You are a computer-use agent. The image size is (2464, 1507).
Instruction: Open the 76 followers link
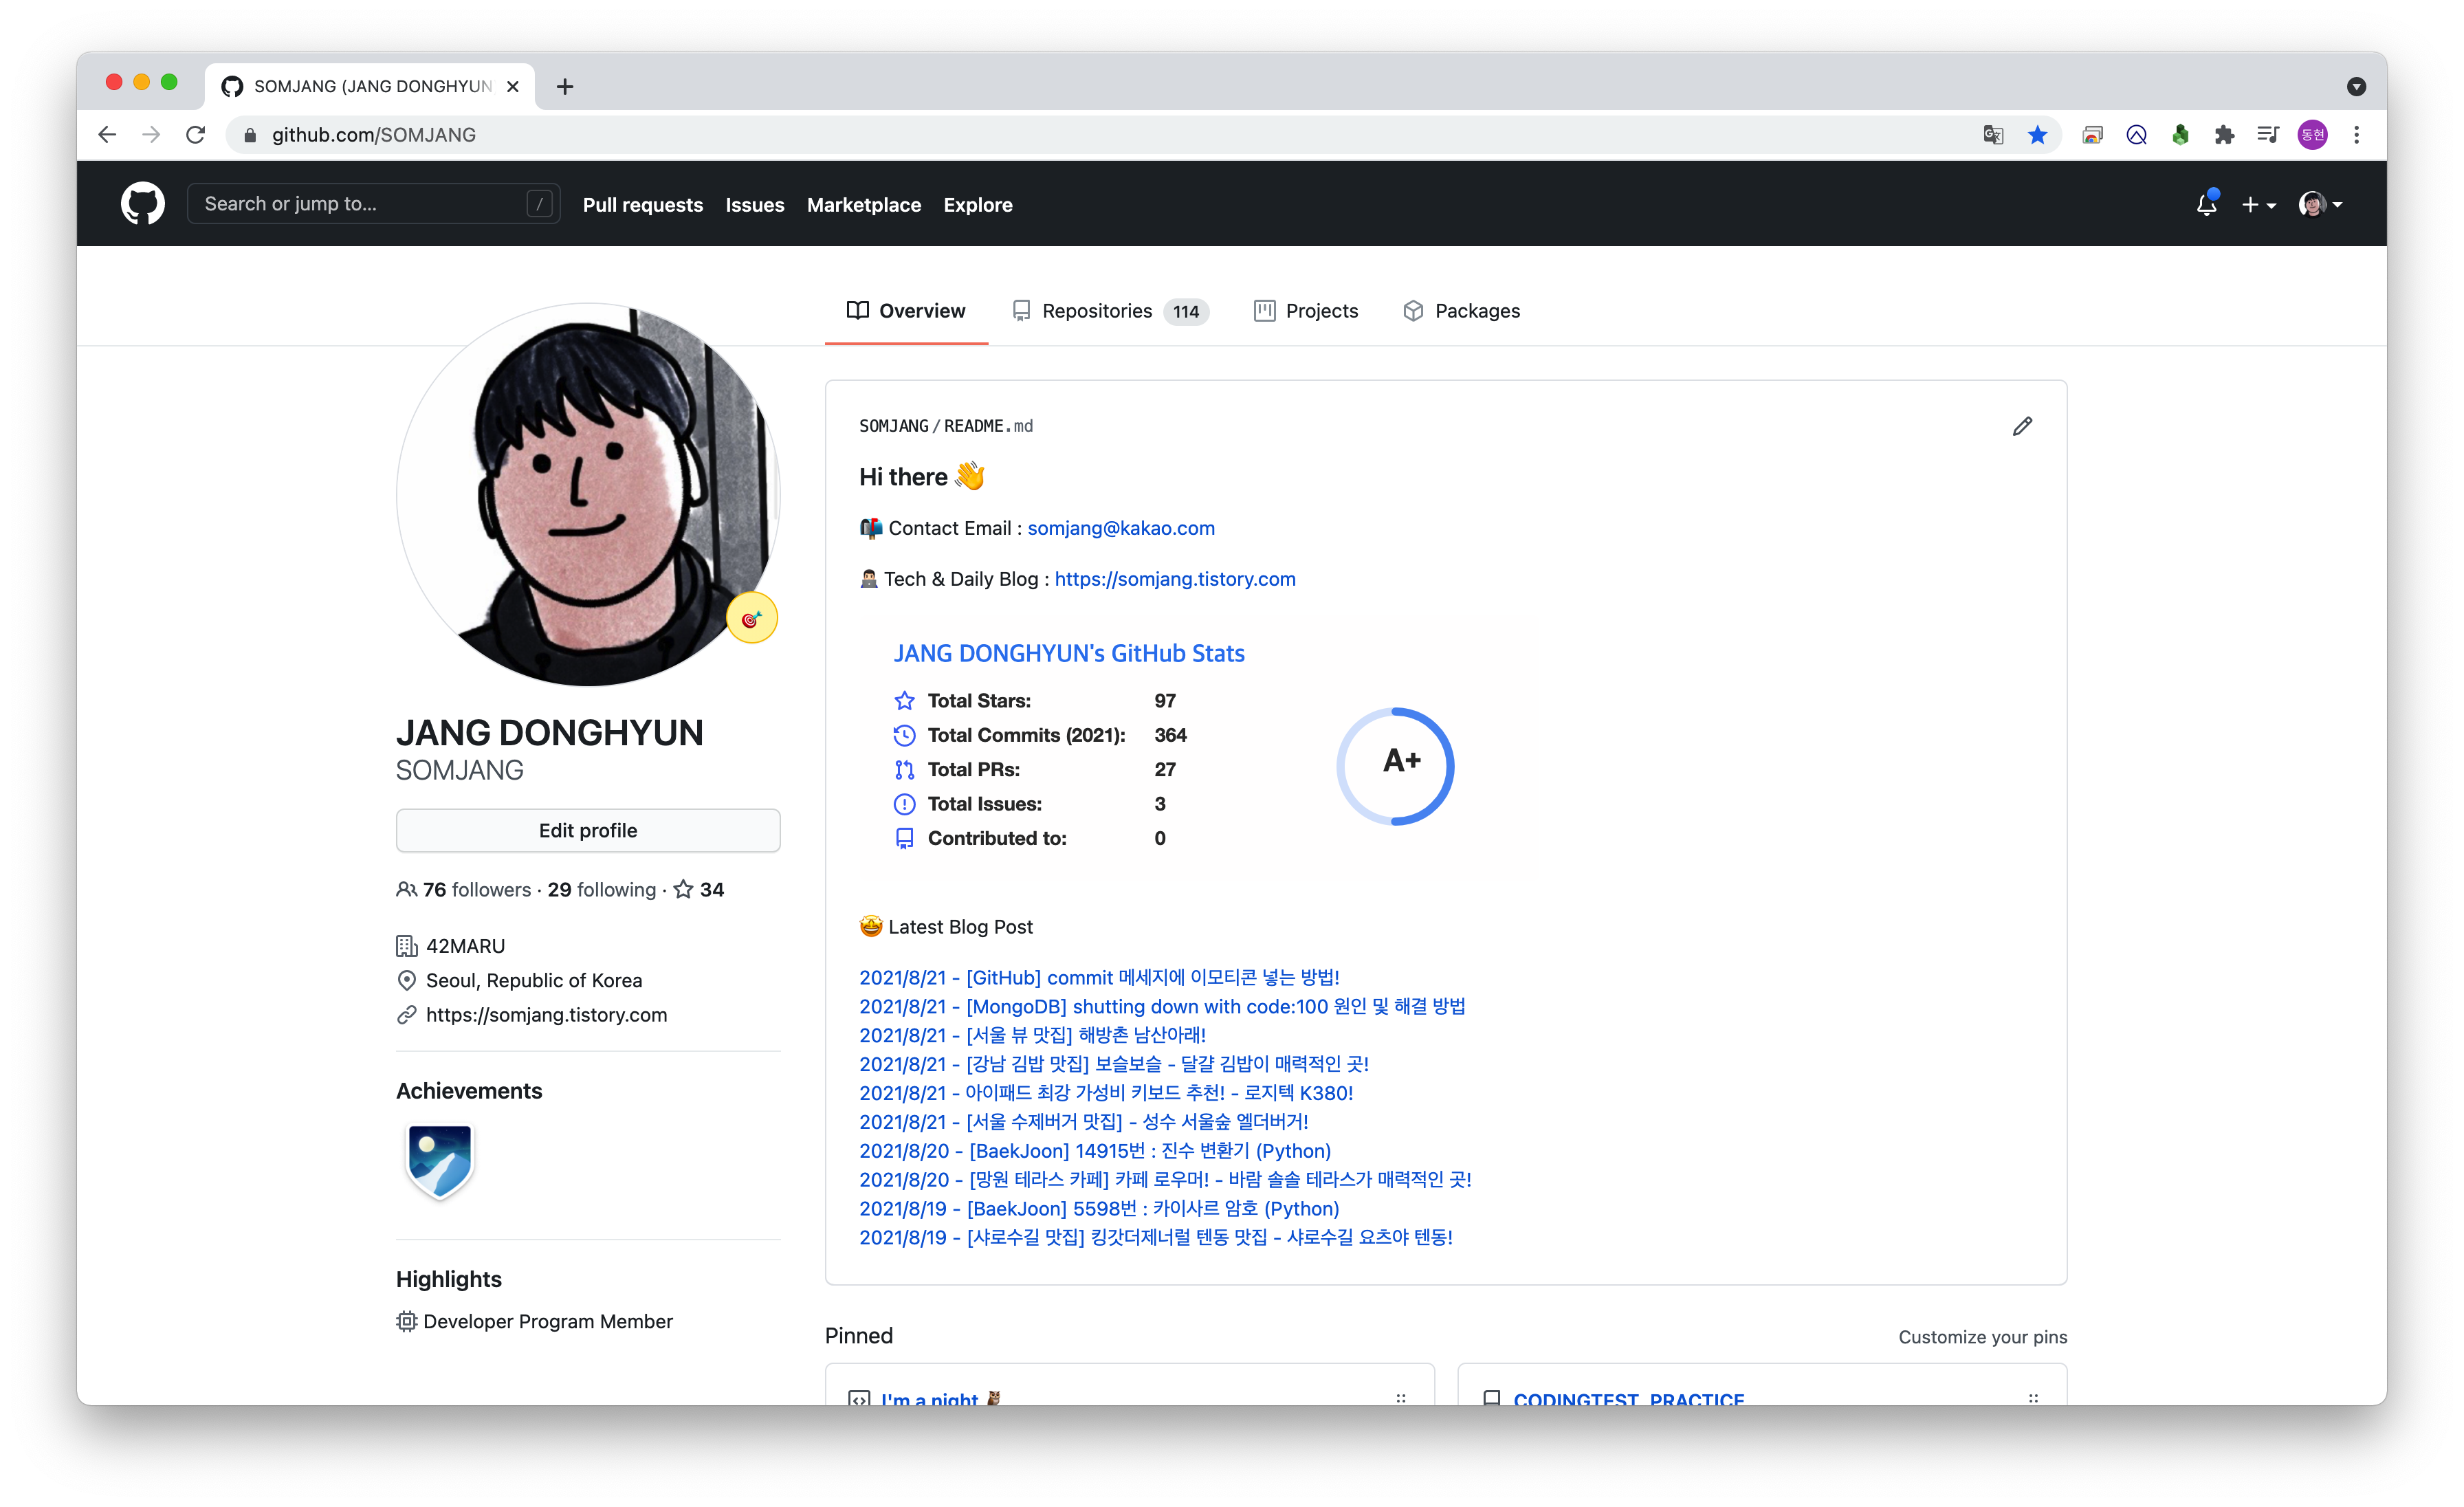476,889
